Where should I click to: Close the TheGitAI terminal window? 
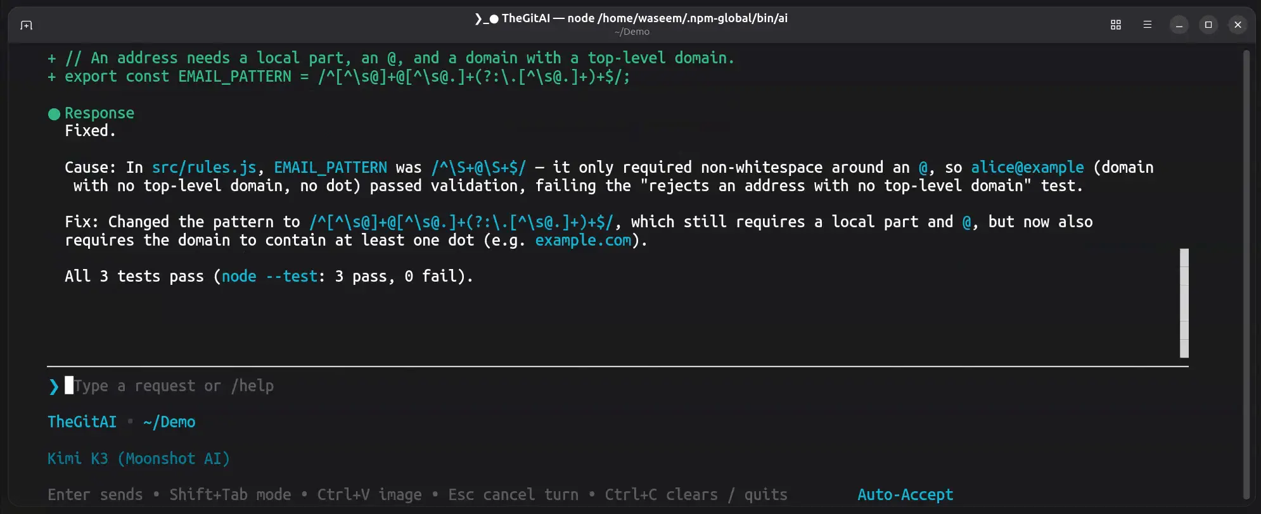pyautogui.click(x=1238, y=25)
